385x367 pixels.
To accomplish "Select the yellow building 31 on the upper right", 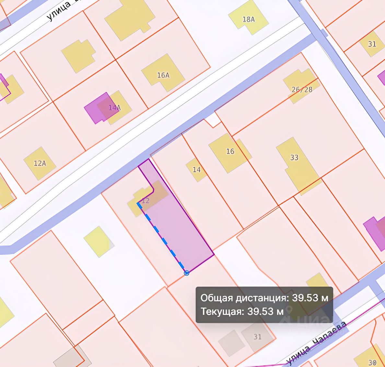I will point(372,44).
